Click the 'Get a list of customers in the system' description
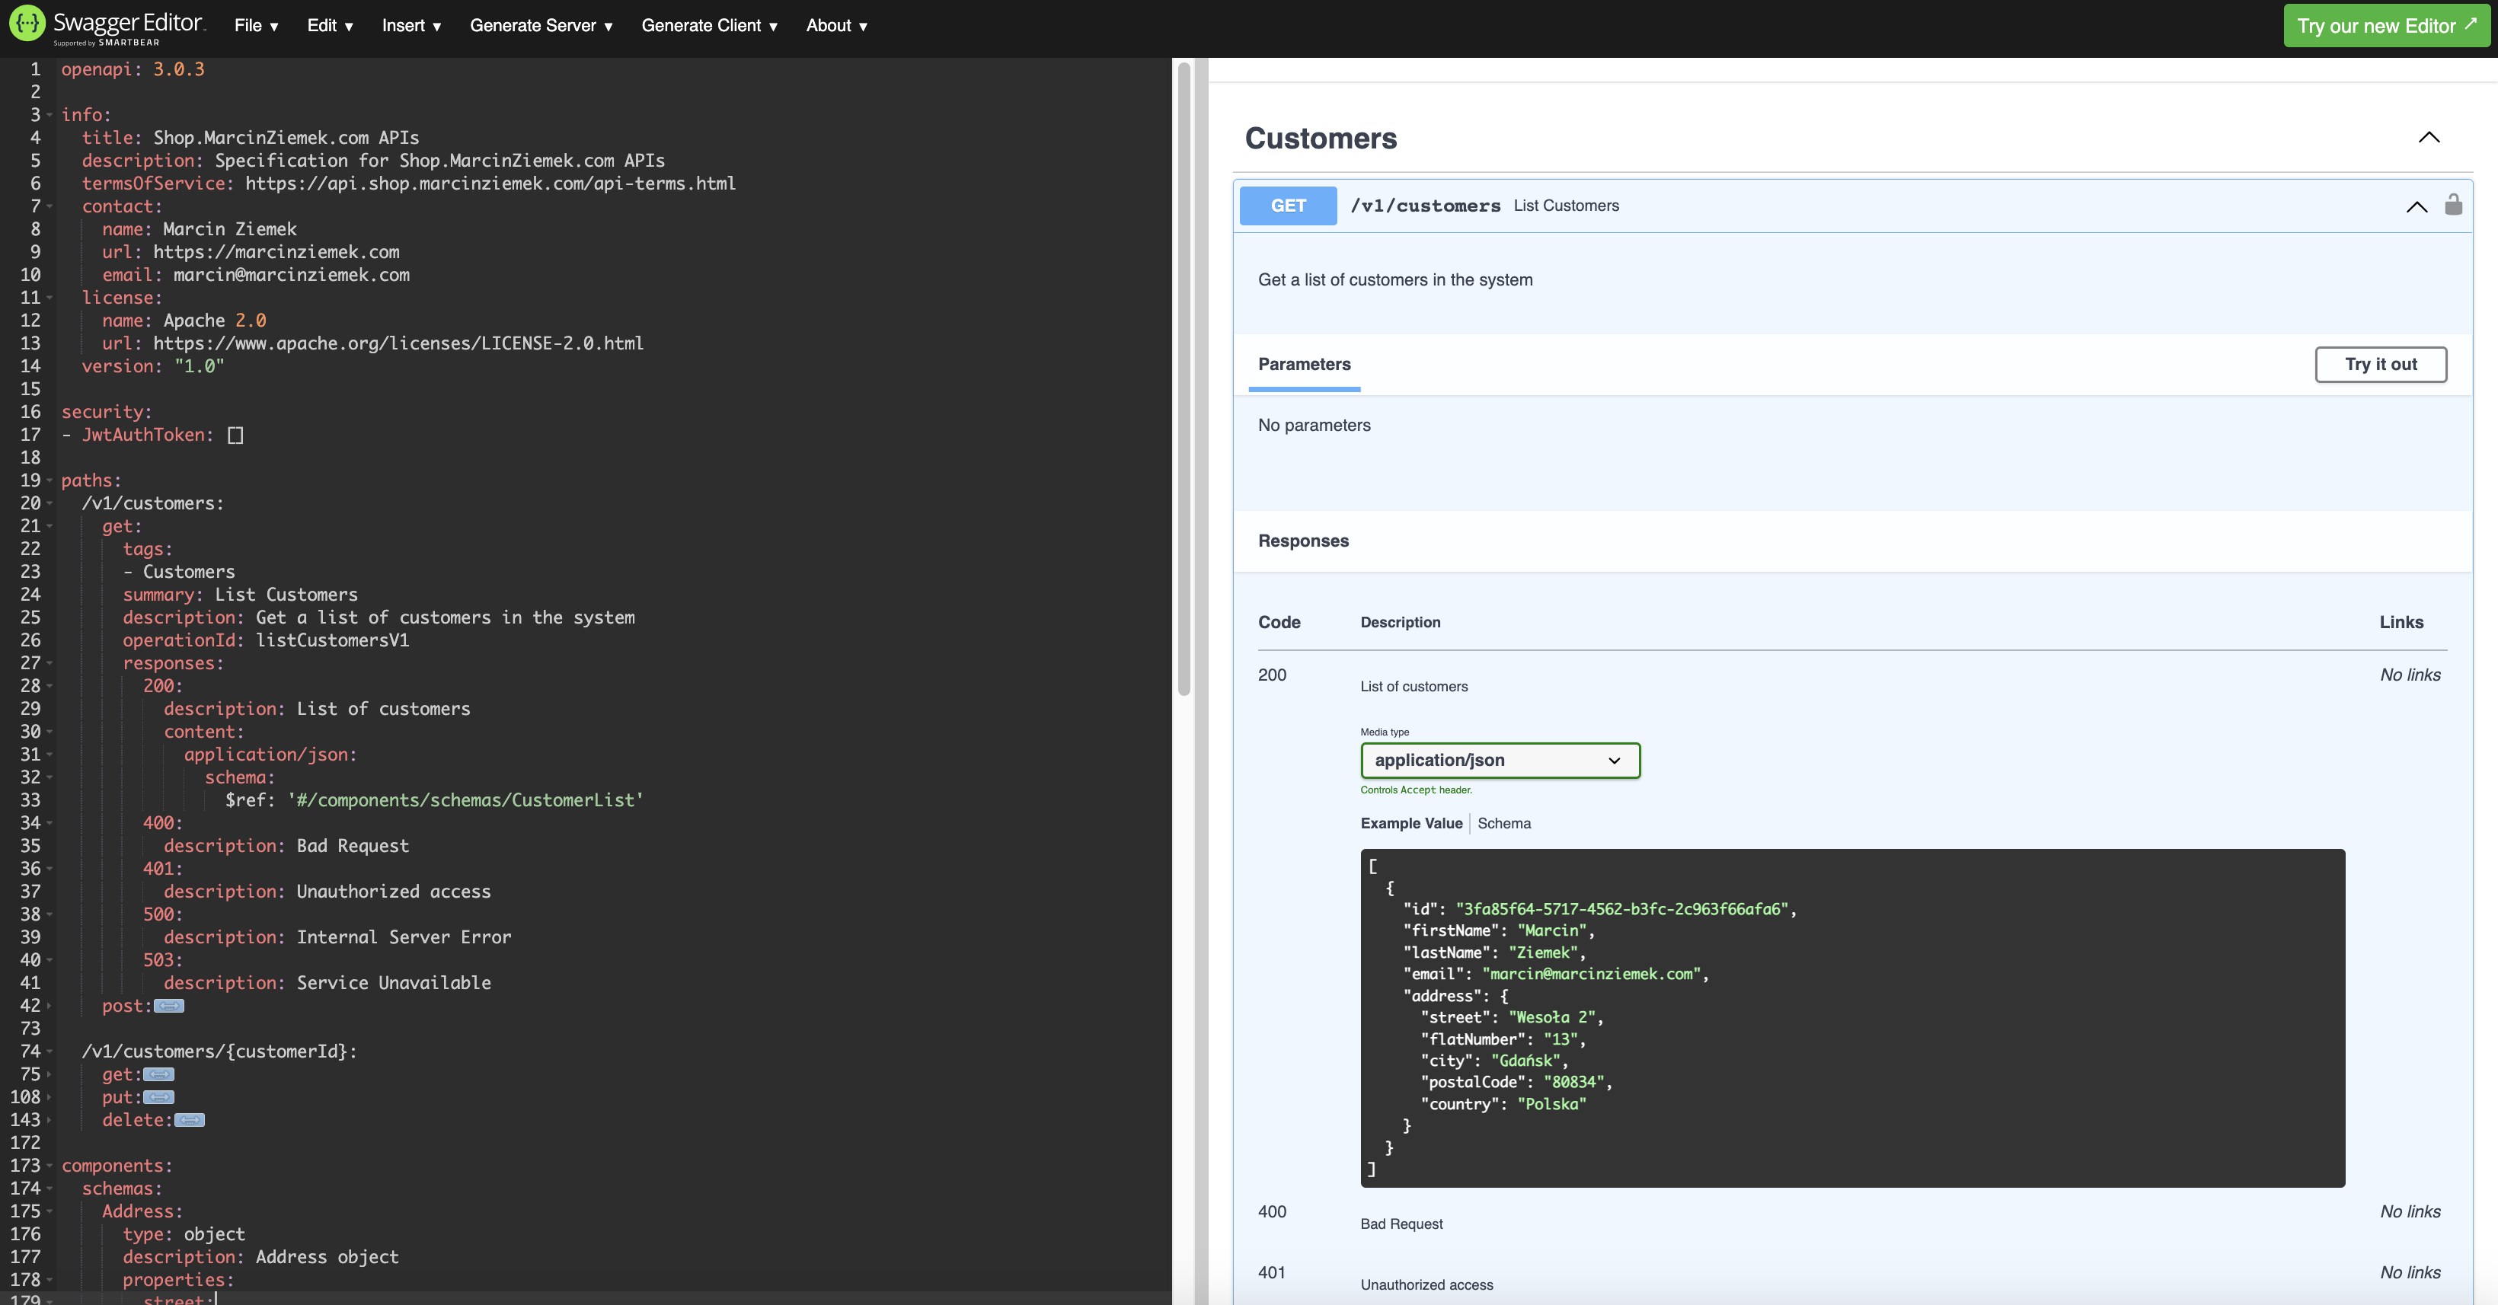Viewport: 2498px width, 1305px height. [x=1395, y=280]
